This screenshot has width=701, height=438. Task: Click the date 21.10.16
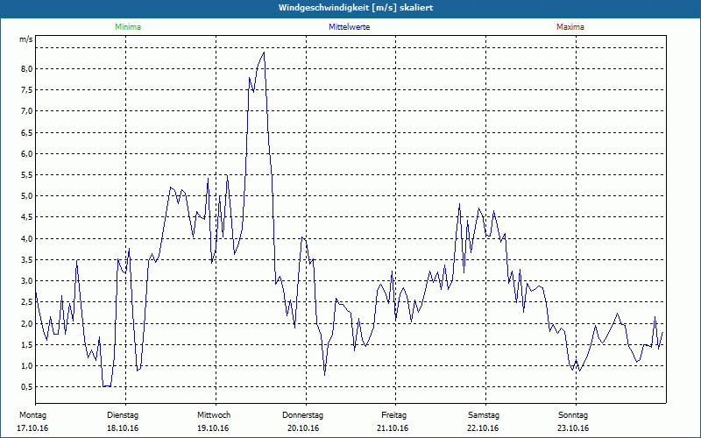[393, 428]
